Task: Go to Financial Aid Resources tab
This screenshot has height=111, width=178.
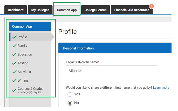Action: point(132,10)
